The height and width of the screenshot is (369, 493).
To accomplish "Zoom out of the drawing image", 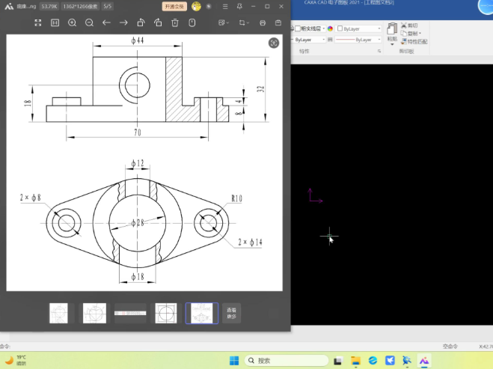I will tap(90, 22).
